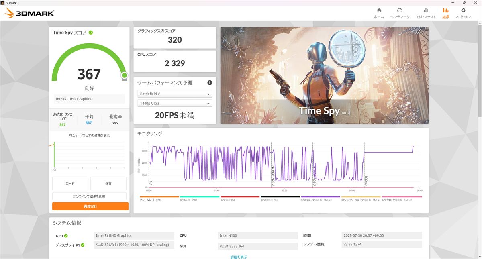Image resolution: width=482 pixels, height=259 pixels.
Task: Select the 結果 tab
Action: click(x=446, y=13)
